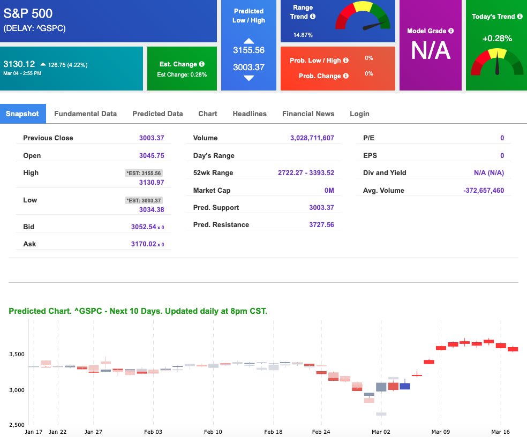Click the Open value 3045.75
Viewport: 527px width, 437px height.
pyautogui.click(x=152, y=156)
